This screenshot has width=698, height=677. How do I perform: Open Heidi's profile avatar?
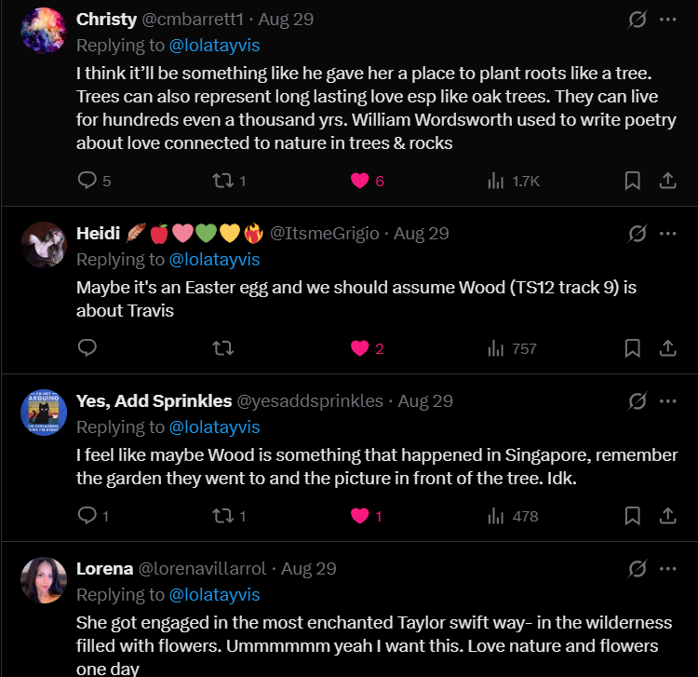(x=43, y=244)
